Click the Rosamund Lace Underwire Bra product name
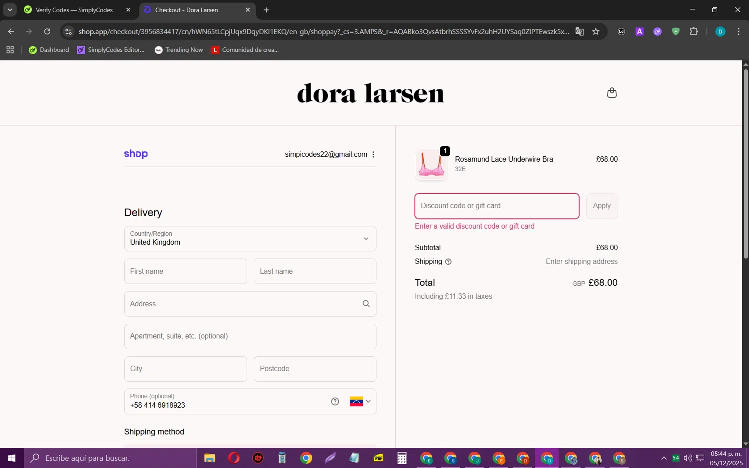 504,159
